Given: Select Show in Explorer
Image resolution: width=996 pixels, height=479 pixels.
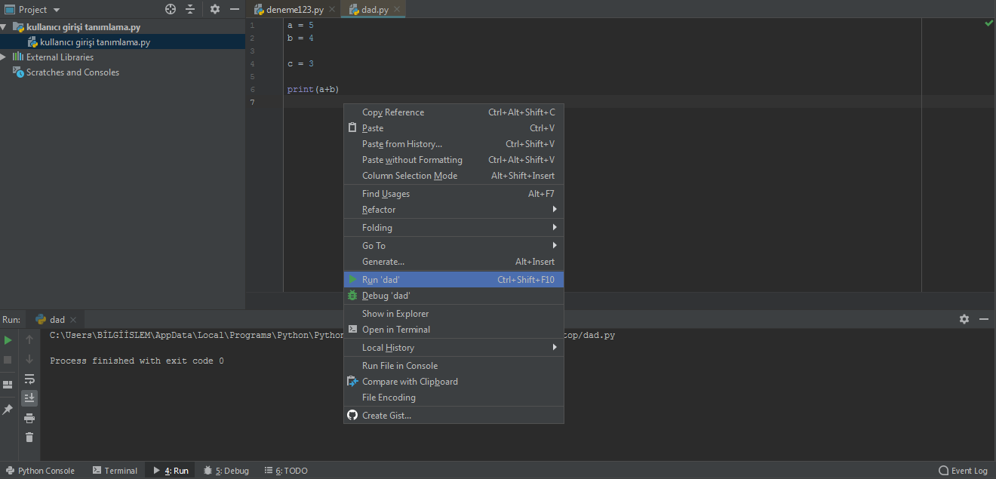Looking at the screenshot, I should pos(453,314).
